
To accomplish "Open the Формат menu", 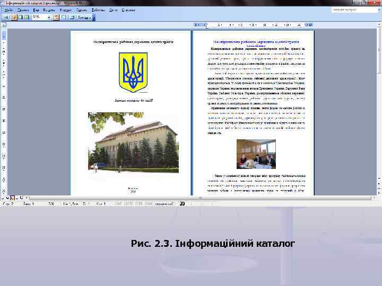I will pyautogui.click(x=66, y=10).
